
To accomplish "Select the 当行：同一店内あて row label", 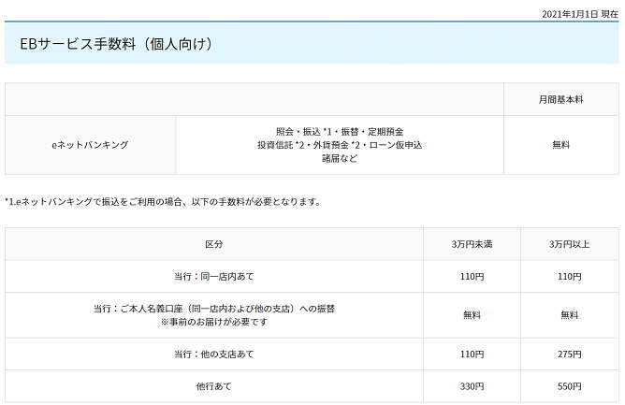I will point(214,277).
